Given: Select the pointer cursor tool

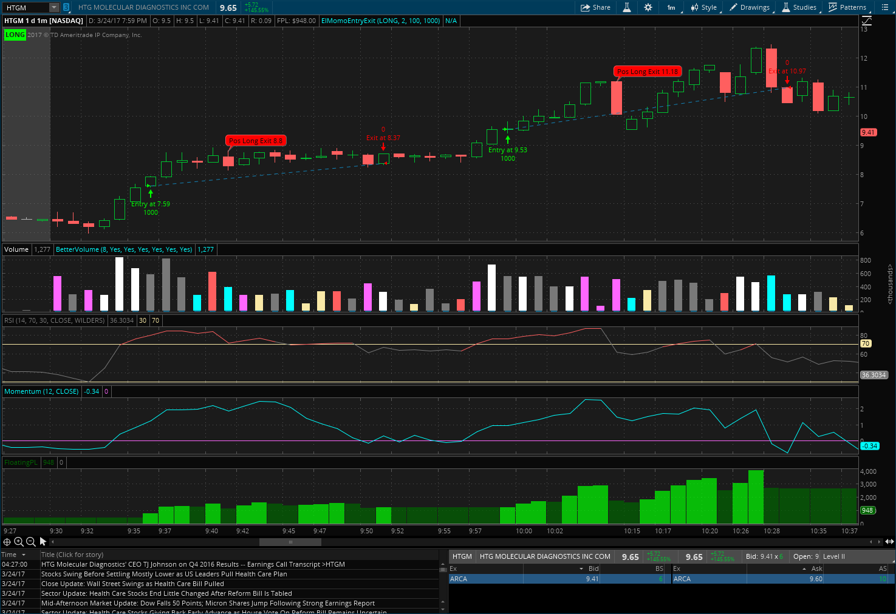Looking at the screenshot, I should click(43, 541).
